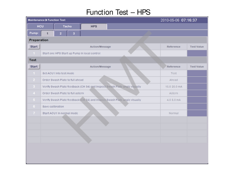Screen dimensions: 236x177
Task: Click the 'Normal' reference cell
Action: tap(174, 113)
